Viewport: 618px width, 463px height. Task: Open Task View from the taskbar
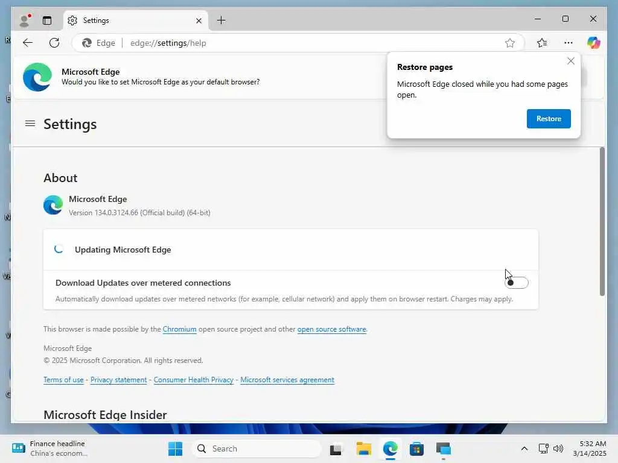(336, 449)
